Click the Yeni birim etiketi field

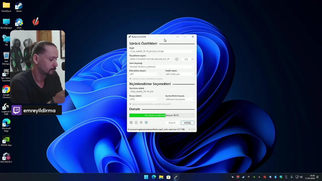tap(162, 92)
